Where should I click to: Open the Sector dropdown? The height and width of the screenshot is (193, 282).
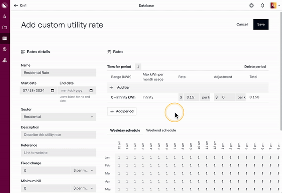point(58,117)
